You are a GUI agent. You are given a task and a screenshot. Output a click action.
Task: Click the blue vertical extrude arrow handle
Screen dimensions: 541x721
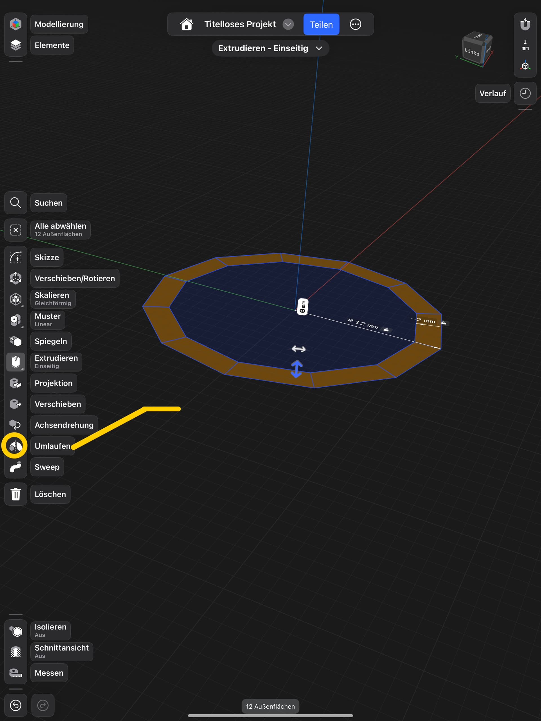point(296,369)
